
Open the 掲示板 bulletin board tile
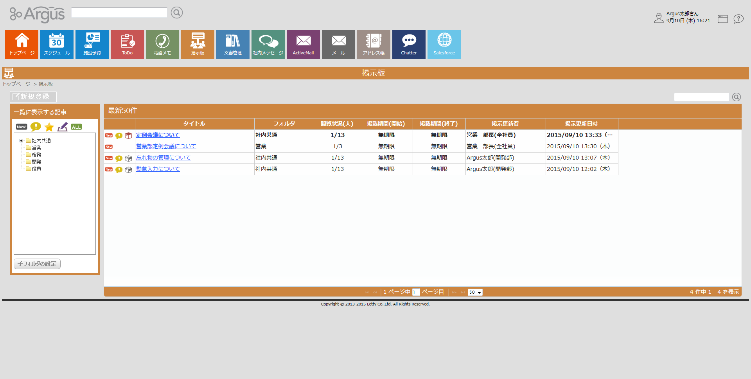(198, 44)
